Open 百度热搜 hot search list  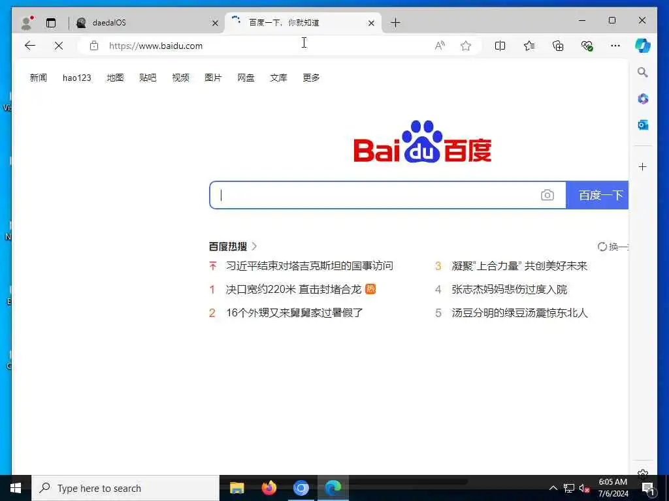(233, 246)
